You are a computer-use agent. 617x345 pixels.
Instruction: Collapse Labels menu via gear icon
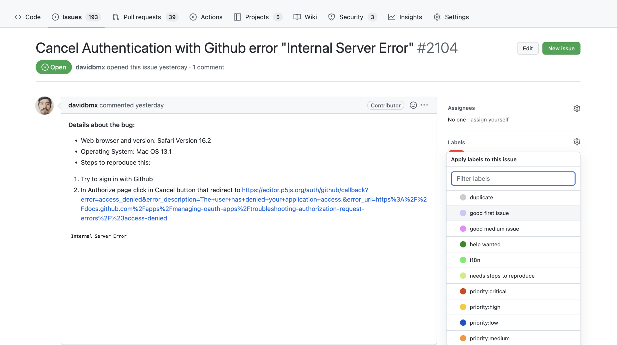(577, 142)
